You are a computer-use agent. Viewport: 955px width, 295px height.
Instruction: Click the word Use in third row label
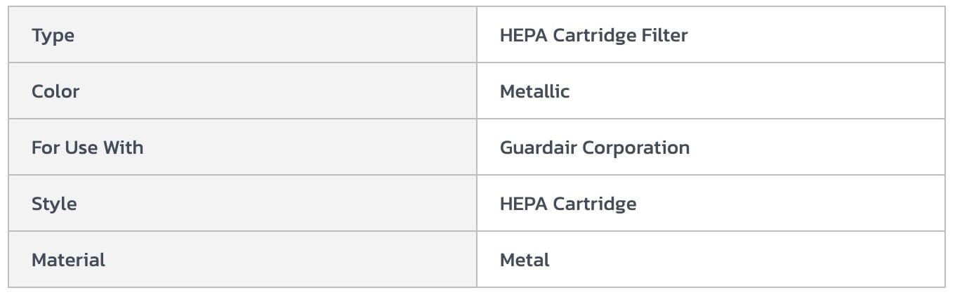coord(81,147)
